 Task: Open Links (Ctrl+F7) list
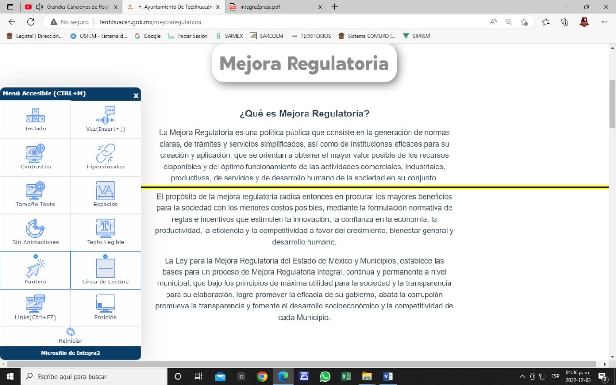36,308
